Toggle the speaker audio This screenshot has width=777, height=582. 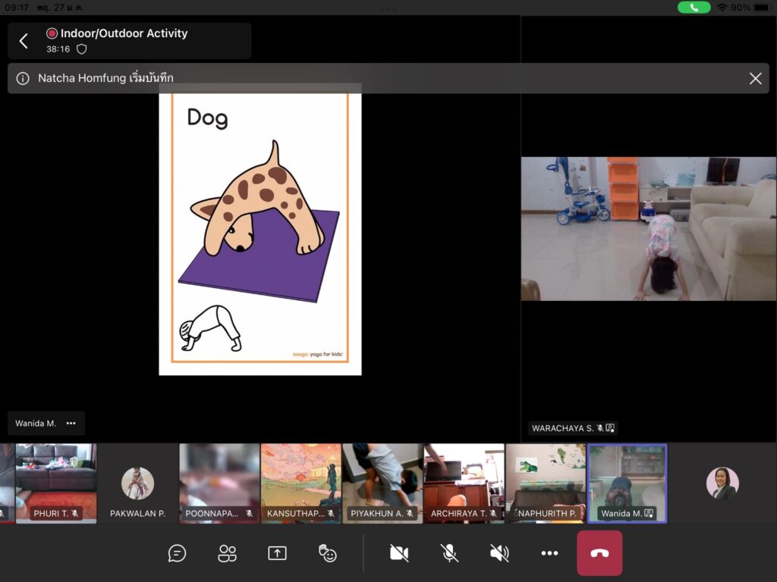pyautogui.click(x=499, y=553)
